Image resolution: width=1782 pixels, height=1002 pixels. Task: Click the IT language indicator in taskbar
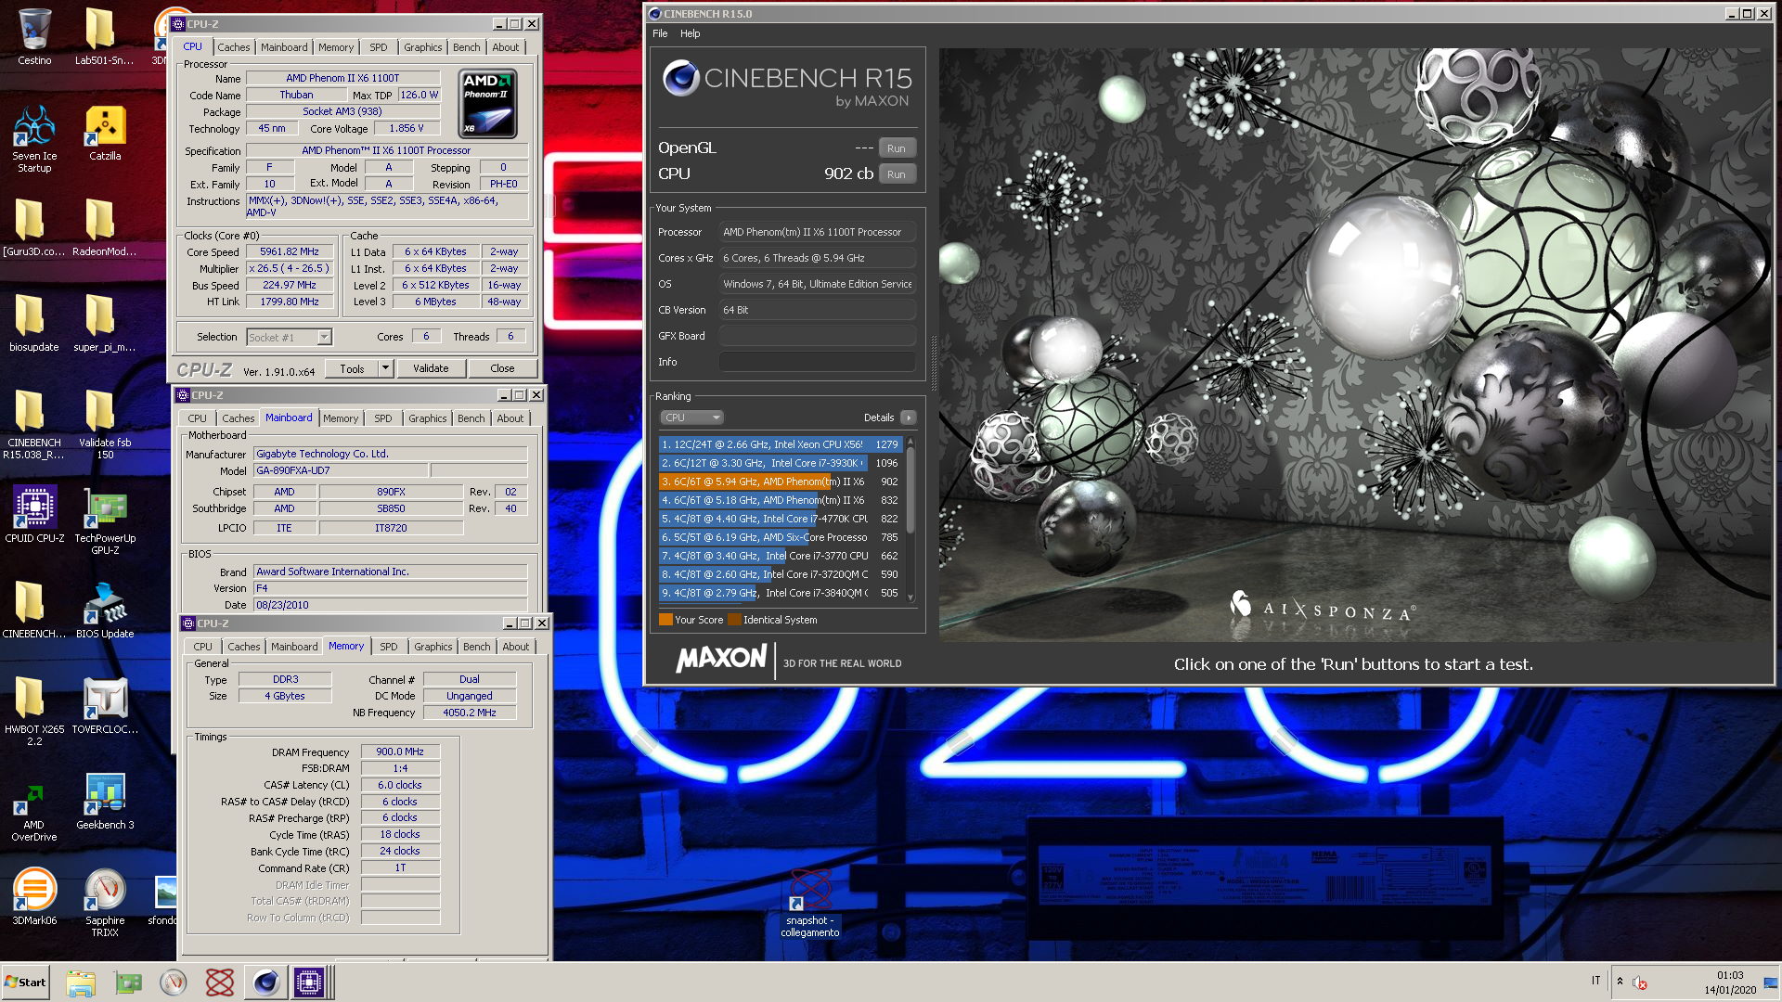click(x=1596, y=981)
